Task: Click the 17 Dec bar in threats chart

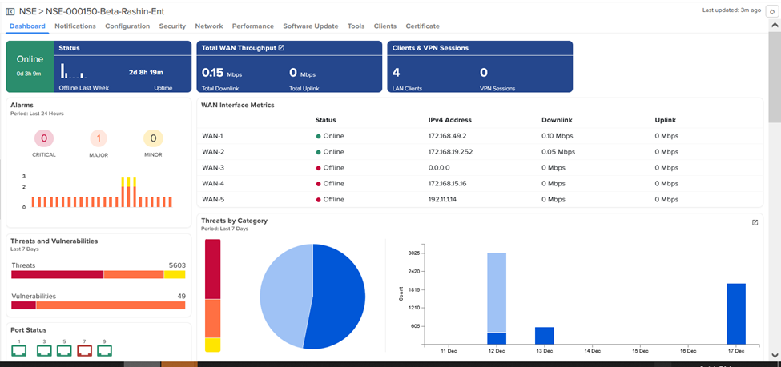Action: pos(735,313)
